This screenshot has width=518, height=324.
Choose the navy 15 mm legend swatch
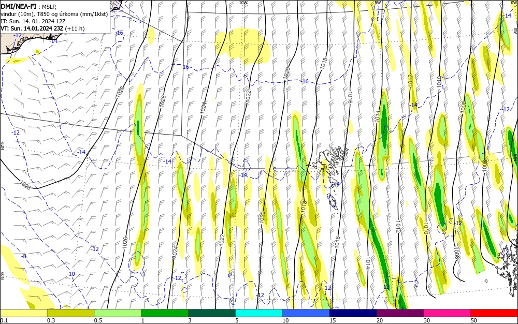click(353, 313)
